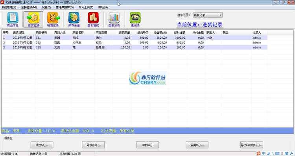Viewport: 295px width, 156px height.
Task: Click the 进货总金额: 4300.0 summary text
Action: coord(77,131)
